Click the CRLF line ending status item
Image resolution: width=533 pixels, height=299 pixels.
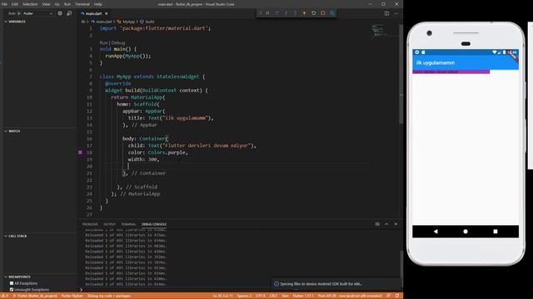(273, 296)
